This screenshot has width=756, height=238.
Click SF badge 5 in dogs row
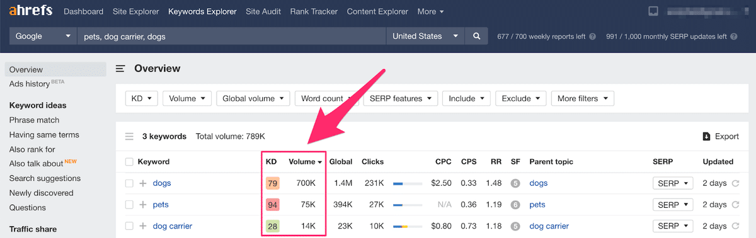point(515,183)
